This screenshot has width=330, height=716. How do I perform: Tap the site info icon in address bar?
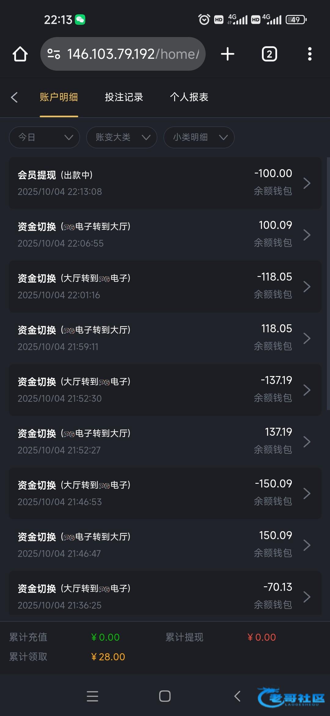pos(54,54)
